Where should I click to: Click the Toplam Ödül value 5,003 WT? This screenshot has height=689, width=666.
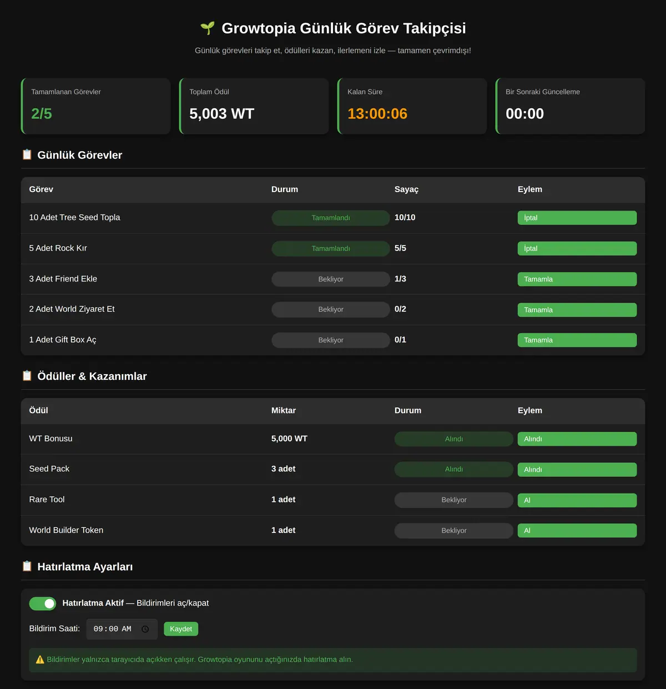pos(222,114)
